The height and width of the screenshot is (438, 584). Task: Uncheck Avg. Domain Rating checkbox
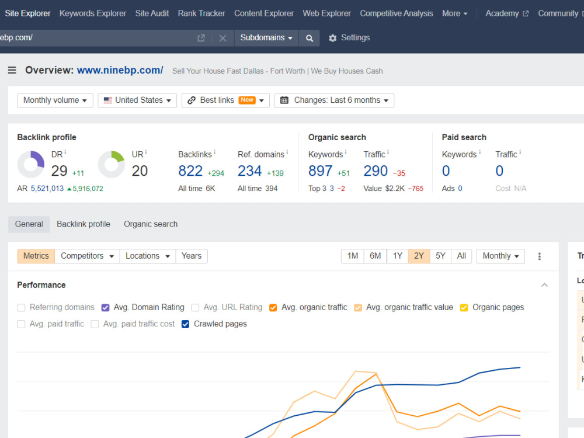(x=105, y=308)
